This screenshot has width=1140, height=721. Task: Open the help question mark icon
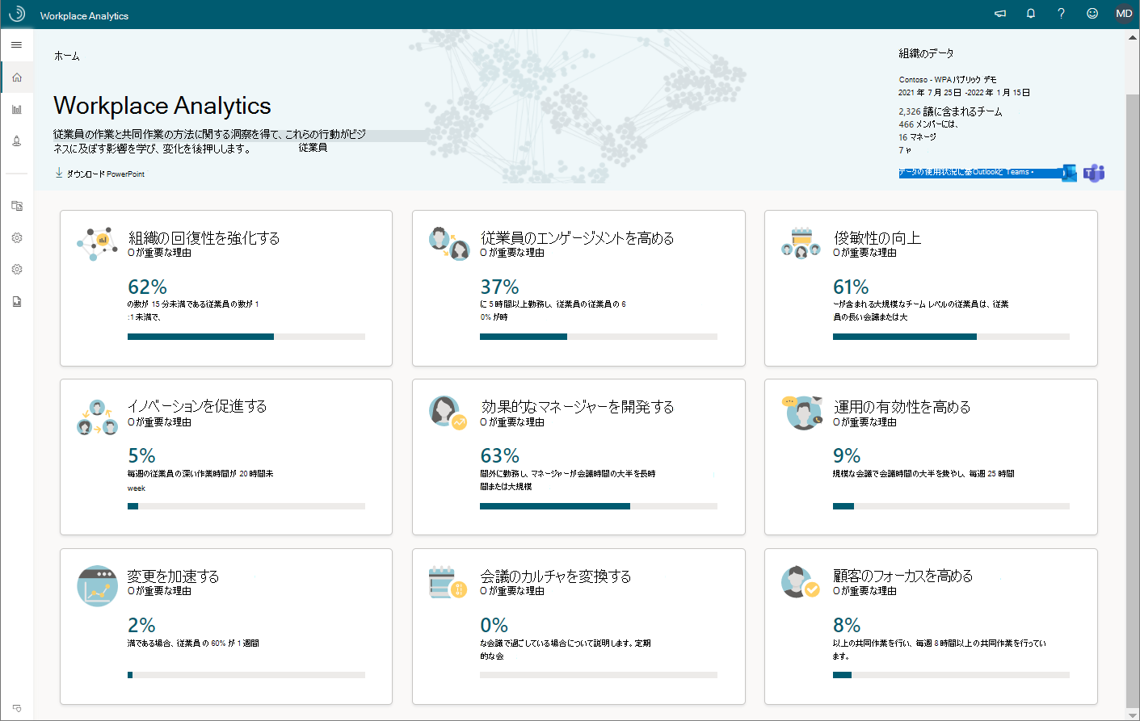coord(1061,14)
